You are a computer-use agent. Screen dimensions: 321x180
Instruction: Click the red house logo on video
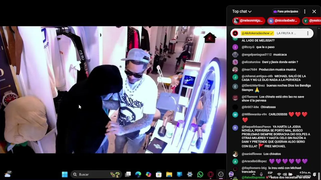210,38
